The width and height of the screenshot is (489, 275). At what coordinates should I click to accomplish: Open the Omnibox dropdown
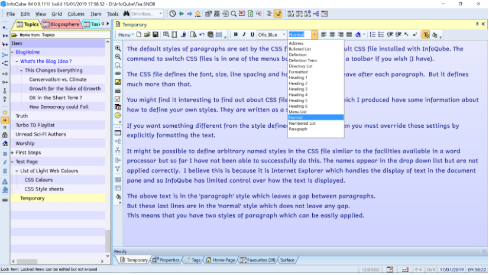pos(161,14)
